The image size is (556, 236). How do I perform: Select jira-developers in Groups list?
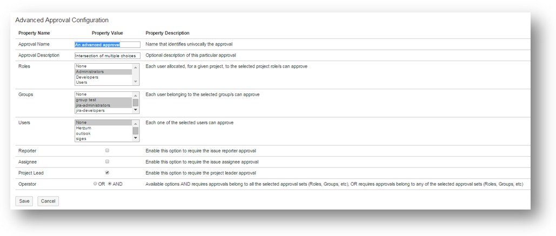tap(103, 111)
